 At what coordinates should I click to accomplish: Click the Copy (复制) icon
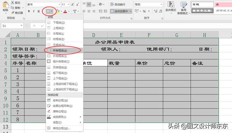pos(13,8)
